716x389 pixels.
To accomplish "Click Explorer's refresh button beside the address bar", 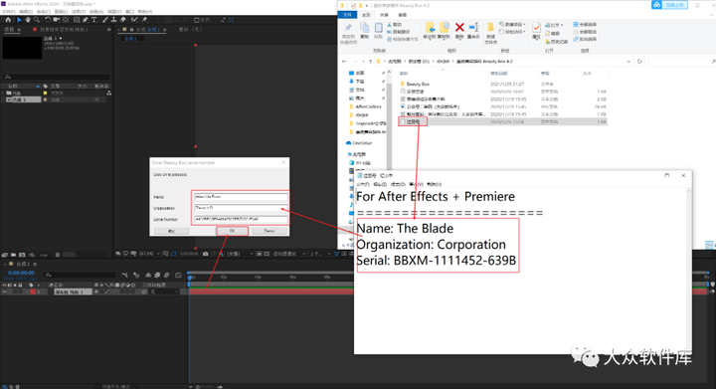I will pos(639,61).
